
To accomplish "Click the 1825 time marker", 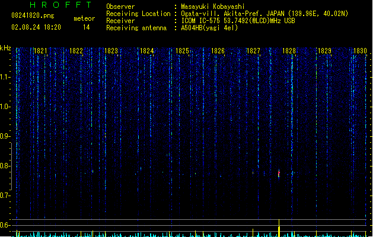I will click(182, 51).
